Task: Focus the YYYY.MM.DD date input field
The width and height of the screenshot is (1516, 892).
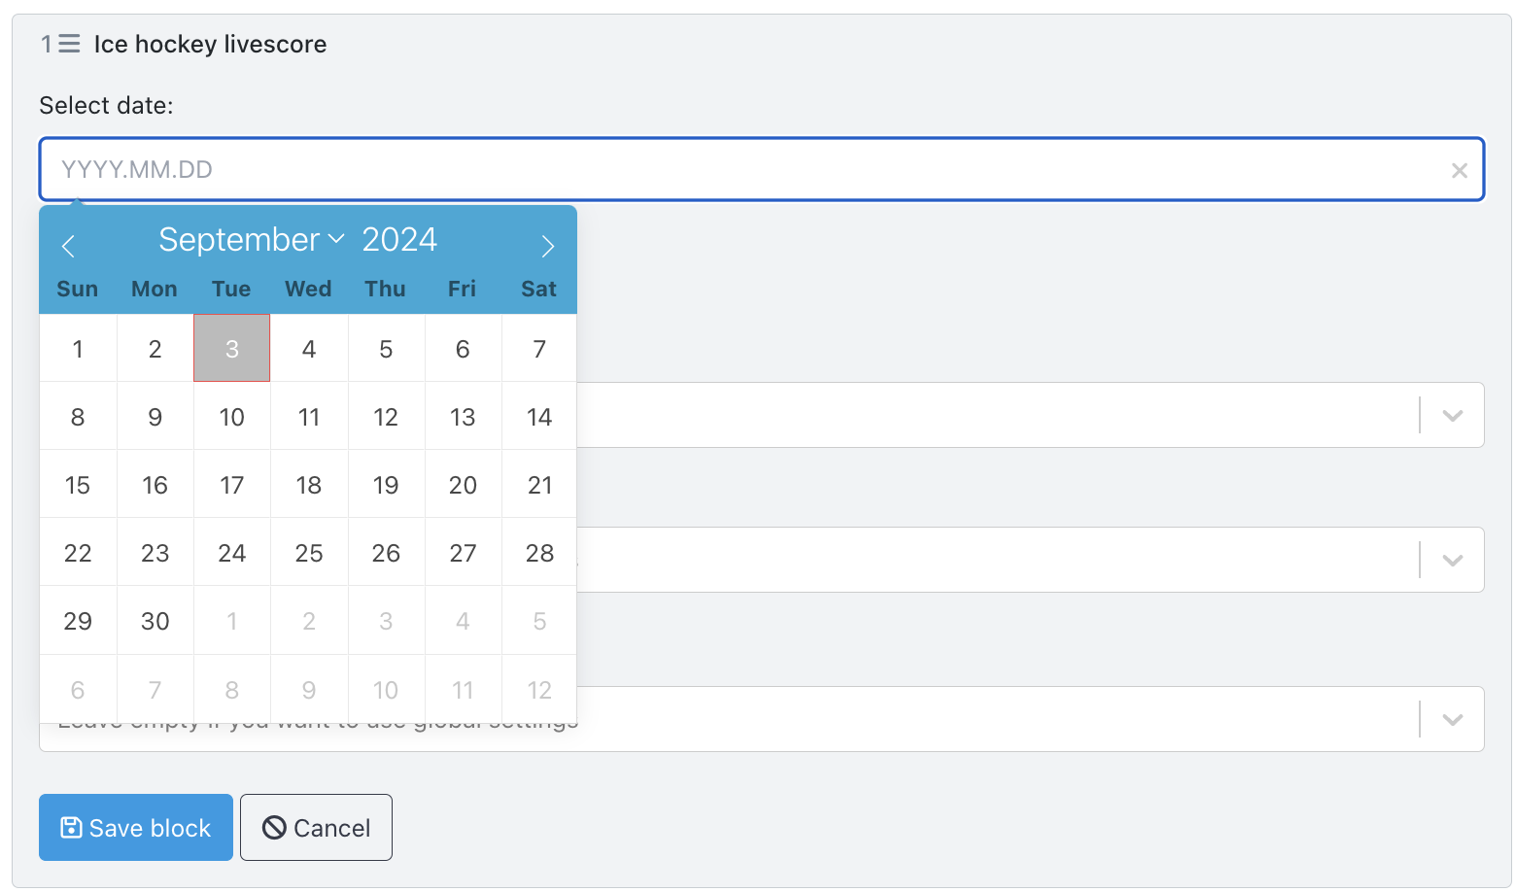Action: [x=762, y=169]
